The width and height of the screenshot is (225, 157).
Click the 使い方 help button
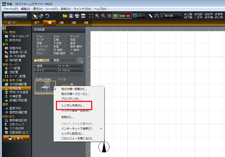pos(11,23)
